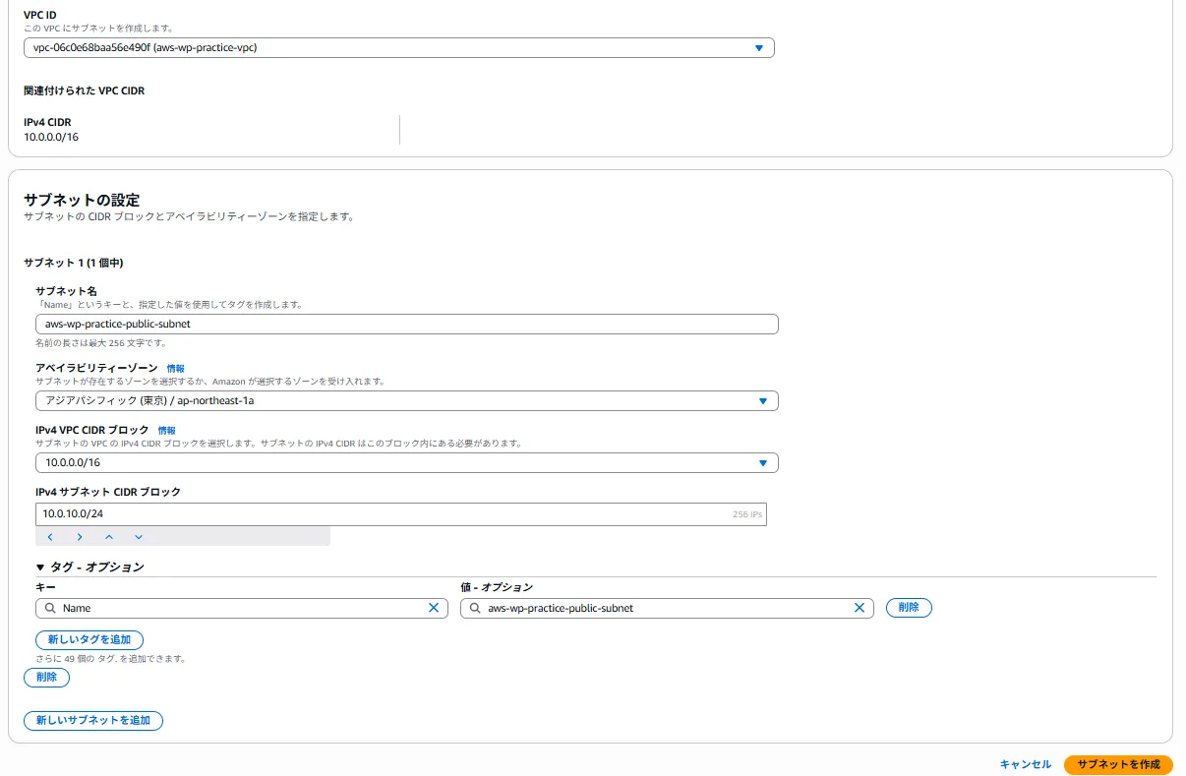This screenshot has width=1186, height=776.
Task: Click 新しいタグを追加 button
Action: point(89,639)
